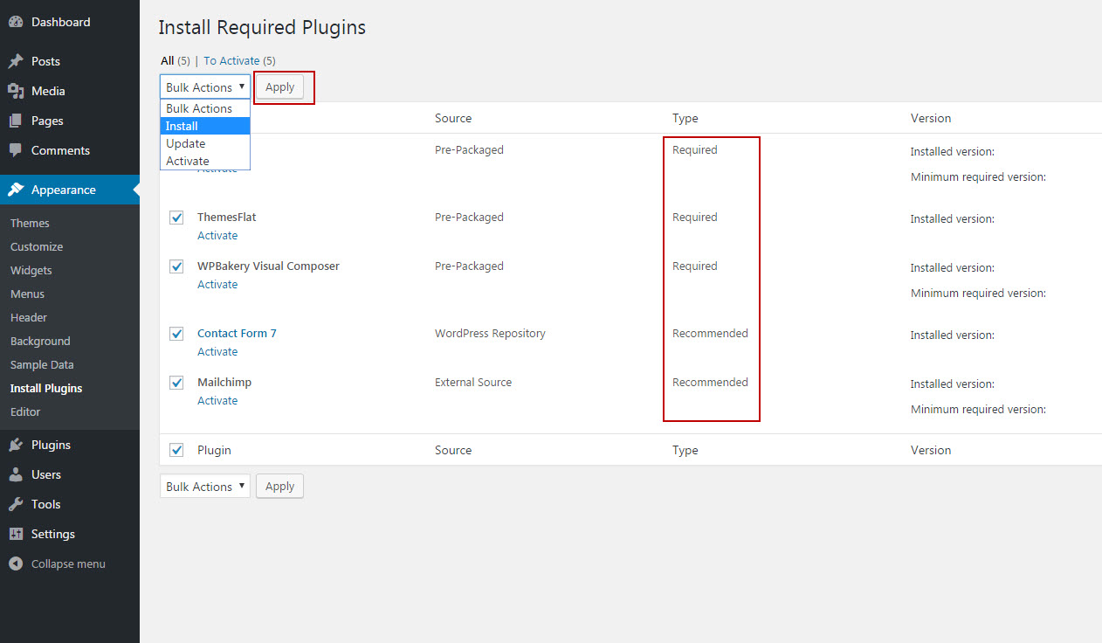Viewport: 1102px width, 643px height.
Task: Click the Posts pushpin icon
Action: pos(16,61)
